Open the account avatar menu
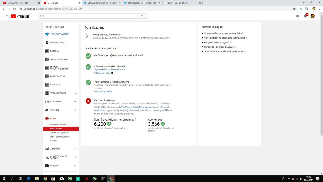 click(x=313, y=16)
